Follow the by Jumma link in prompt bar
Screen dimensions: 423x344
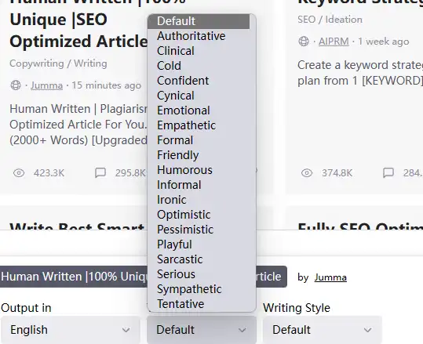click(x=330, y=277)
